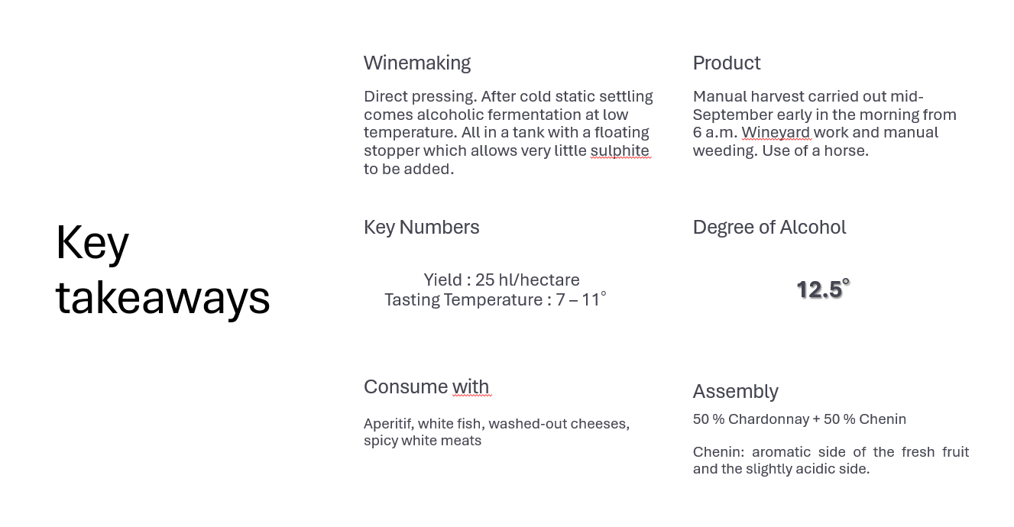Image resolution: width=1014 pixels, height=527 pixels.
Task: Click the Assembly heading
Action: [736, 391]
